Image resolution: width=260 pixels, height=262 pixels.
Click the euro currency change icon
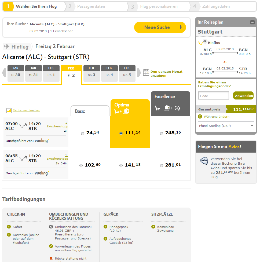pyautogui.click(x=200, y=117)
